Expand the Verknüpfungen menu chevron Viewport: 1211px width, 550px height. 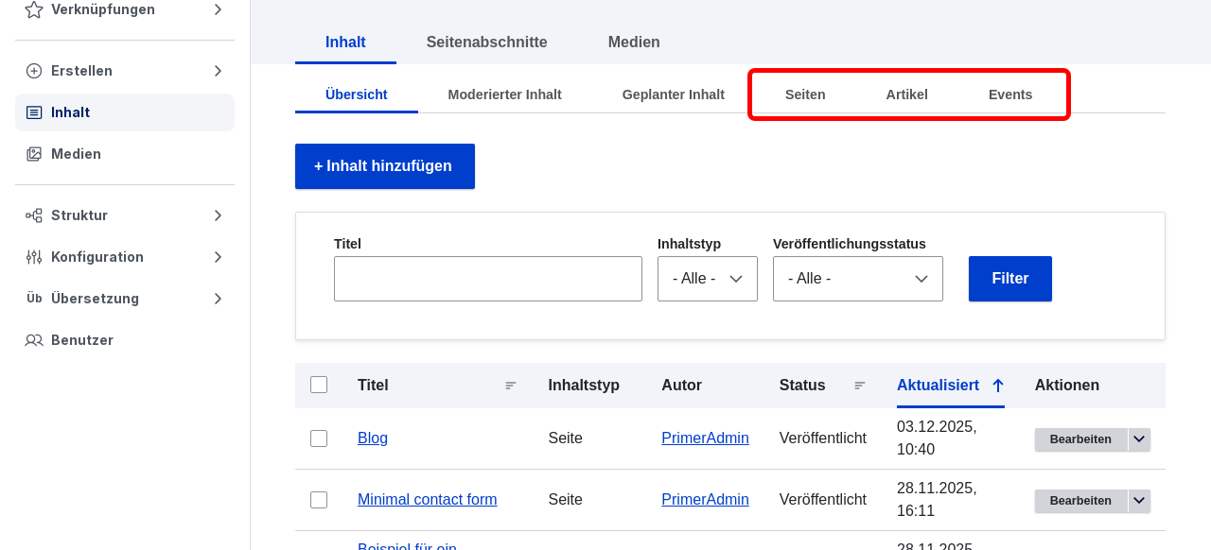[218, 9]
